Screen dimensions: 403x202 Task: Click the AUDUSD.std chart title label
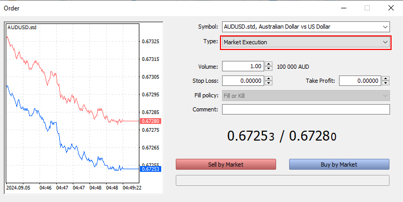[22, 27]
